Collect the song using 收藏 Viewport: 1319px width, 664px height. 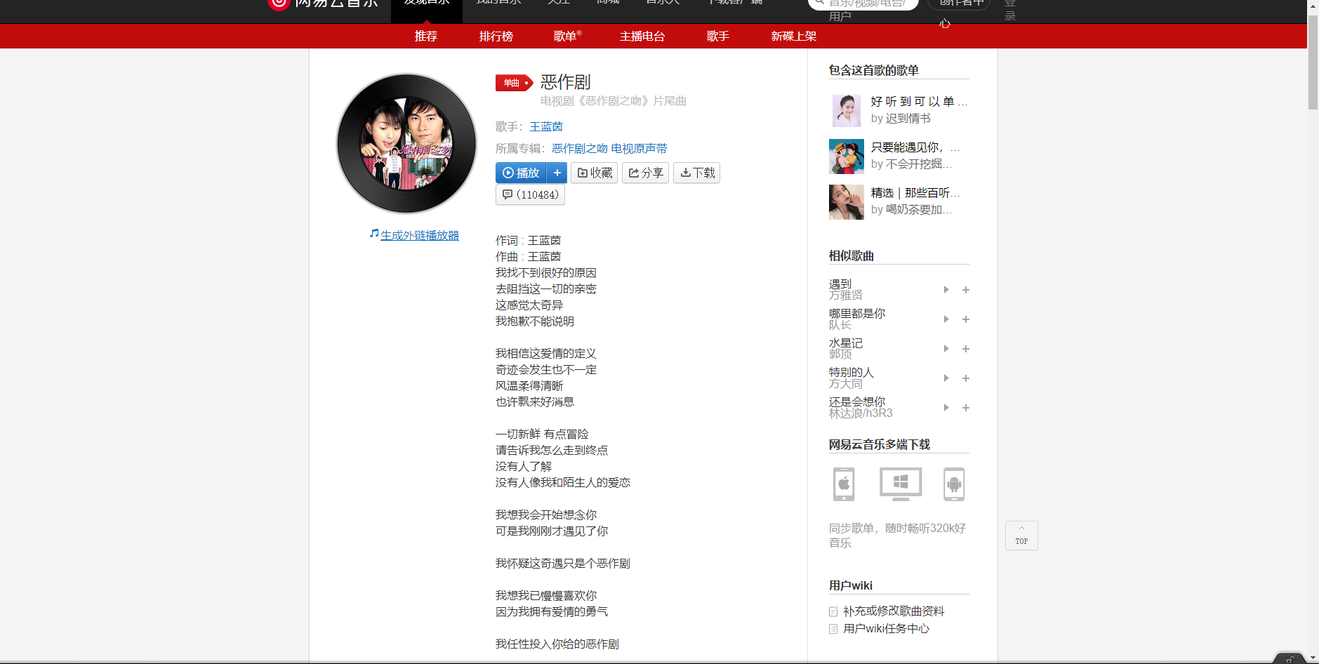click(x=594, y=173)
